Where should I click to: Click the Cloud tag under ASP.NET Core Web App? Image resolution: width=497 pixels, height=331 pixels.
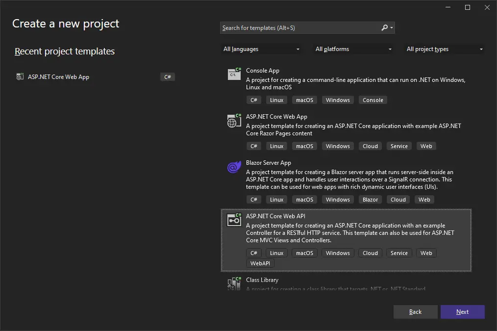pos(370,146)
